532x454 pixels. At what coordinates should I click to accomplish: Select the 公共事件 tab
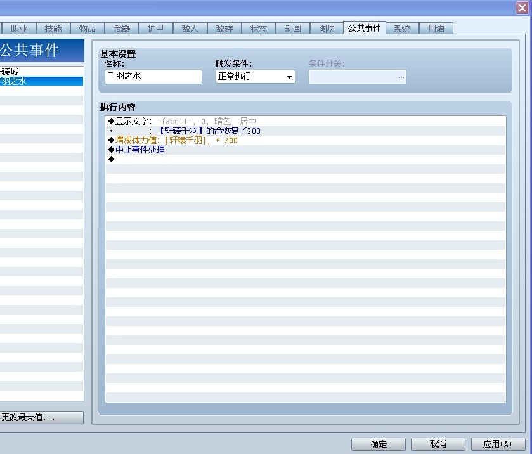point(365,28)
